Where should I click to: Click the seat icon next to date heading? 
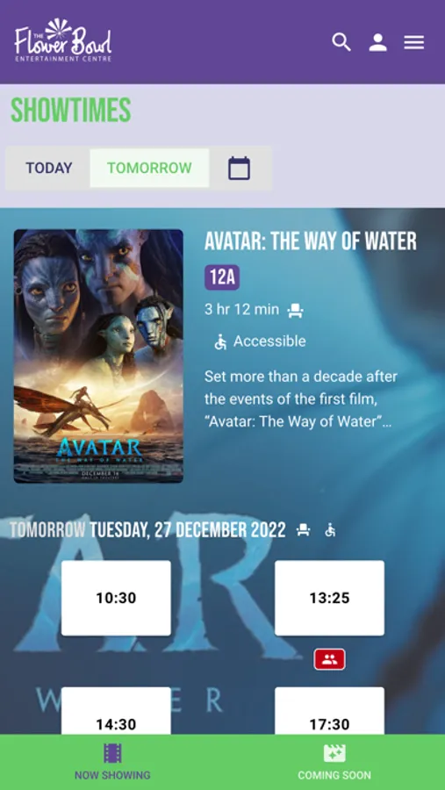coord(303,530)
